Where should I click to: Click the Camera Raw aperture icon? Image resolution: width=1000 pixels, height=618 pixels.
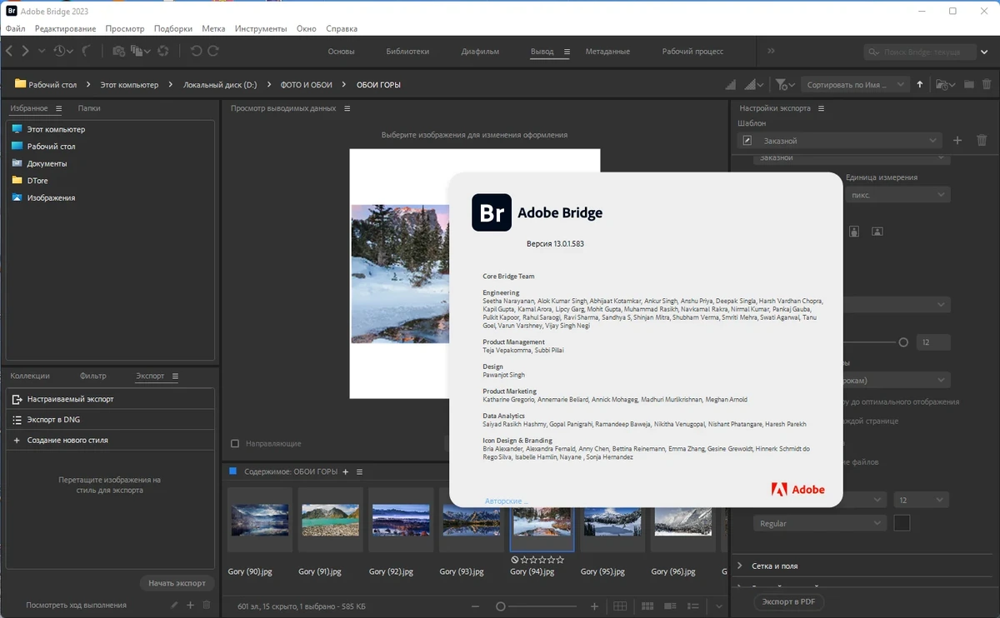coord(163,52)
